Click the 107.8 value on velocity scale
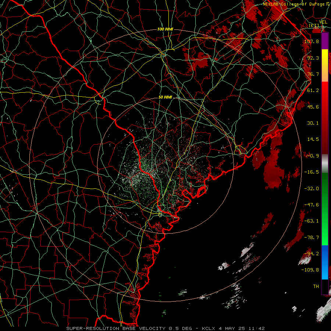Image resolution: width=331 pixels, height=331 pixels. coord(312,41)
